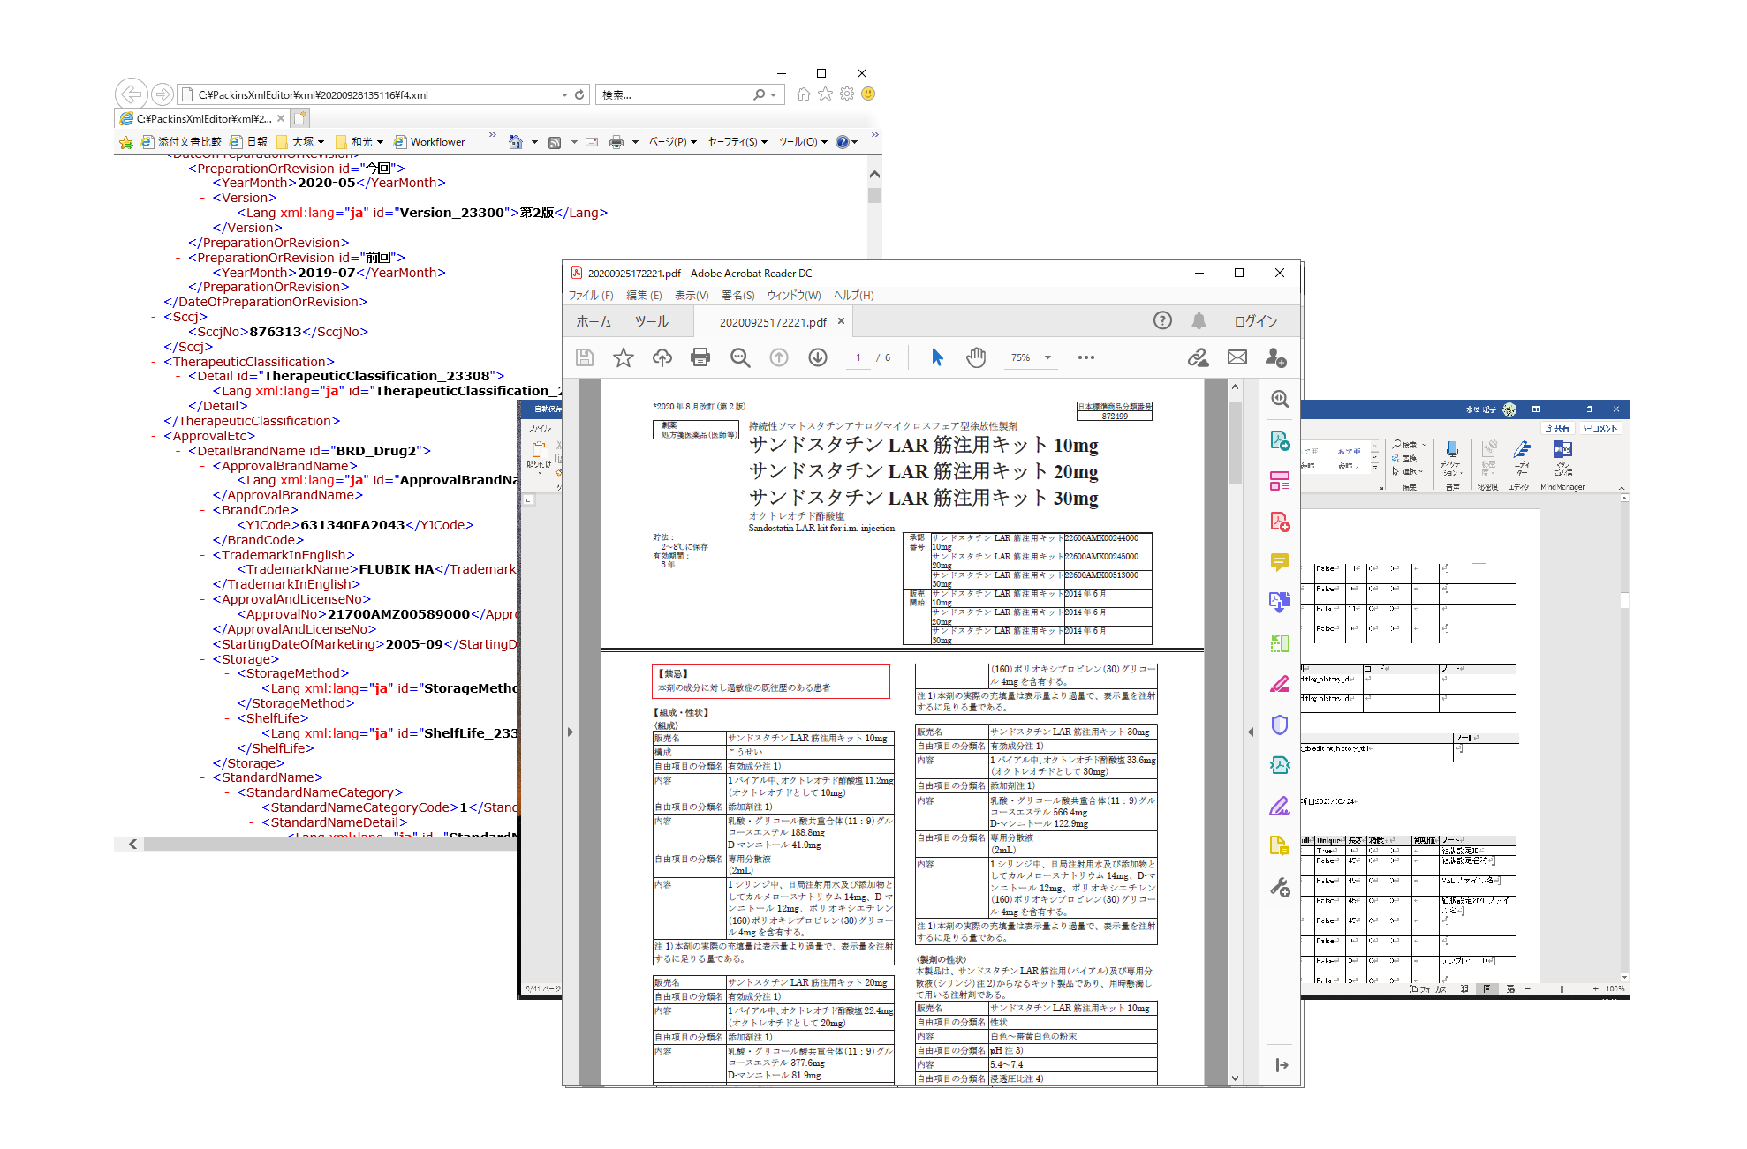1747x1149 pixels.
Task: Open IE settings gear icon
Action: click(847, 94)
